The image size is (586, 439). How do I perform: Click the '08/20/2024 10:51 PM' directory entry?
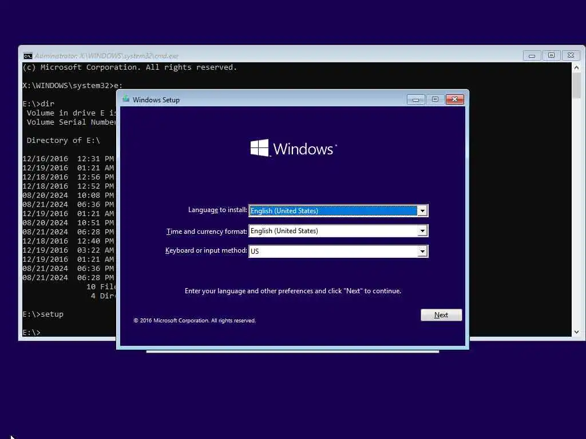pos(68,223)
